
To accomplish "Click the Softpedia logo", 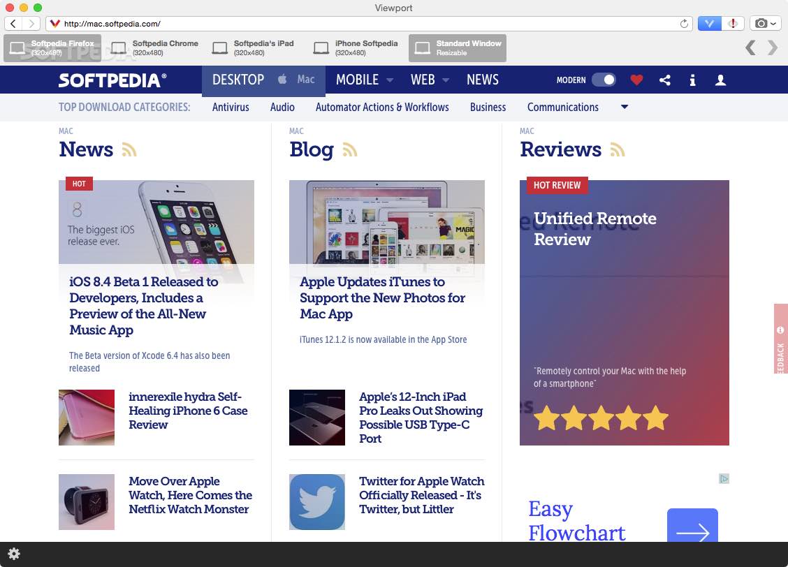I will [x=112, y=80].
